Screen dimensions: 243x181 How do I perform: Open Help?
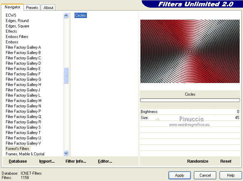[x=230, y=175]
